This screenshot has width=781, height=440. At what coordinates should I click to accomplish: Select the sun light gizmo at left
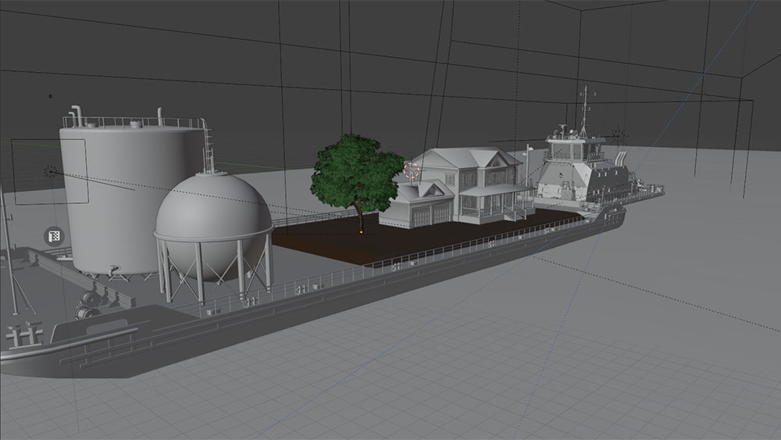click(50, 172)
